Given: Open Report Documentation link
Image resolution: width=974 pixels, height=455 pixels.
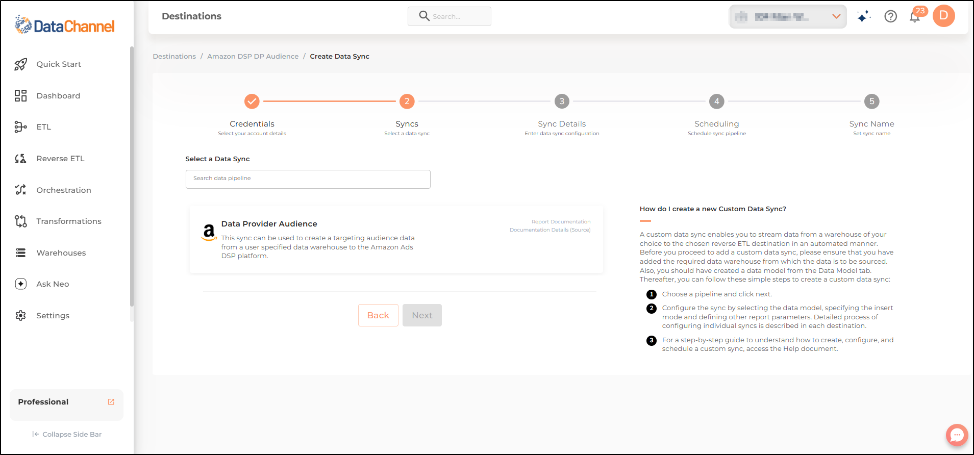Looking at the screenshot, I should [561, 222].
